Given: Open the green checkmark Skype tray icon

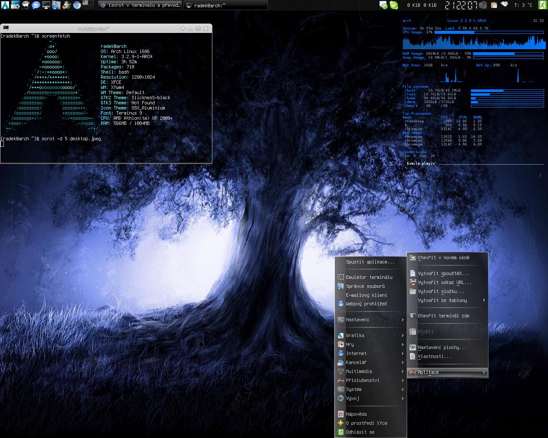Looking at the screenshot, I should [x=394, y=5].
